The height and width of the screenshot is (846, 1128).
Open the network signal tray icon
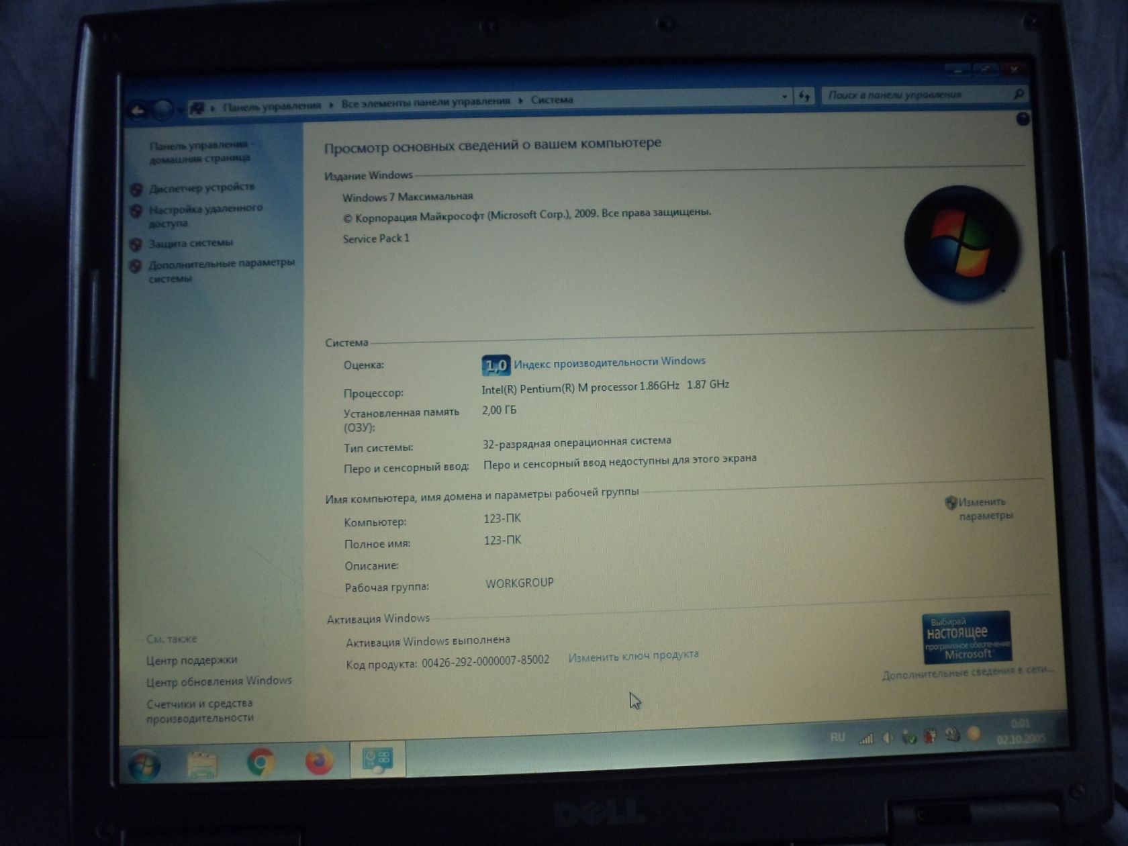(x=866, y=738)
